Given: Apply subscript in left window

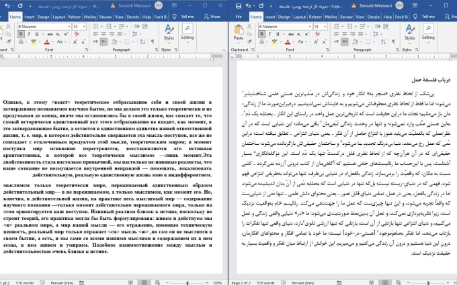Looking at the screenshot, I should point(58,34).
